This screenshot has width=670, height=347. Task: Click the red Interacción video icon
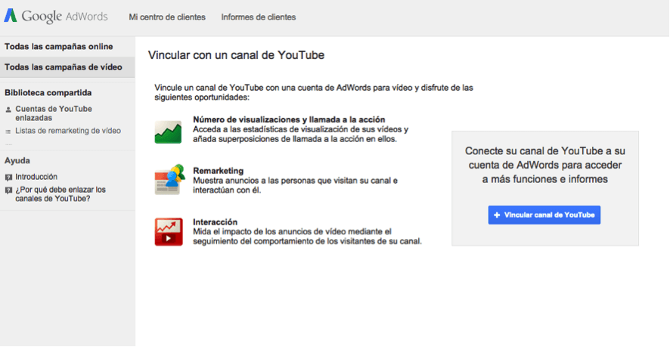[168, 231]
